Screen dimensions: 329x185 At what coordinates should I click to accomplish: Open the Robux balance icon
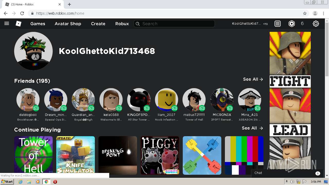click(292, 24)
